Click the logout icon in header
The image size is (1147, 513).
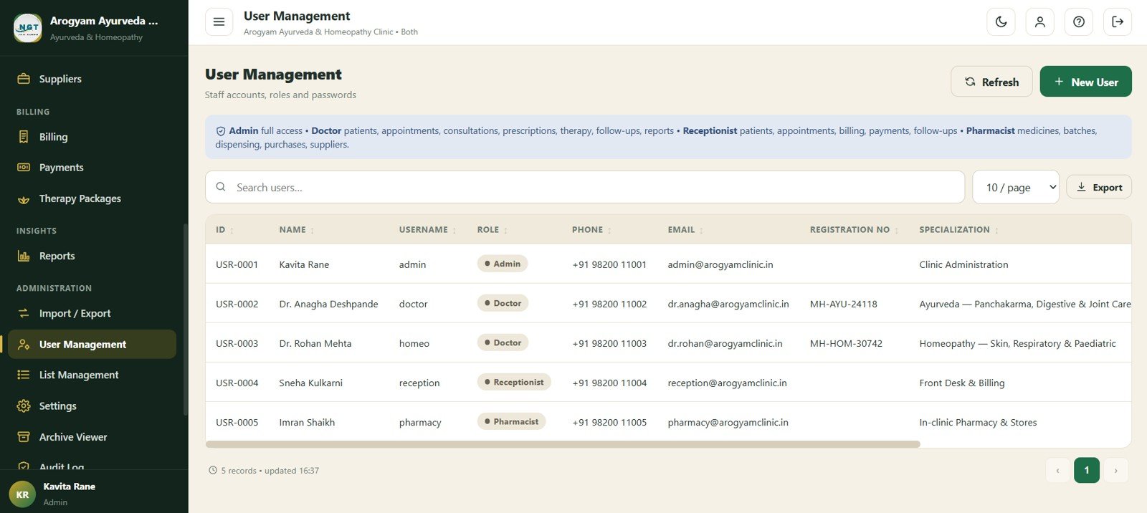[1118, 21]
